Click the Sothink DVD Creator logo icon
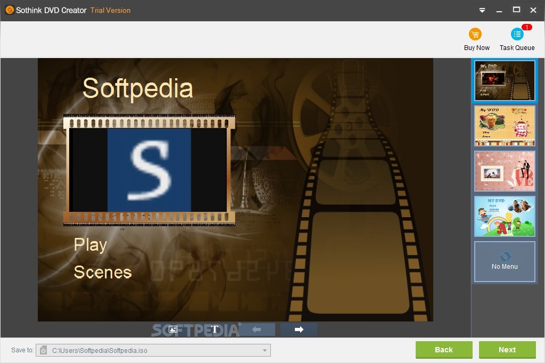 pyautogui.click(x=10, y=10)
